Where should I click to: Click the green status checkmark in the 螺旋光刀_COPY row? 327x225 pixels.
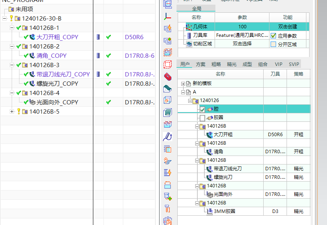click(x=108, y=84)
